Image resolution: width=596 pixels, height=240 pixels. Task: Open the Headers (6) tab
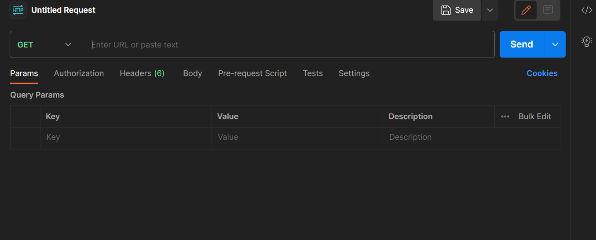coord(142,73)
